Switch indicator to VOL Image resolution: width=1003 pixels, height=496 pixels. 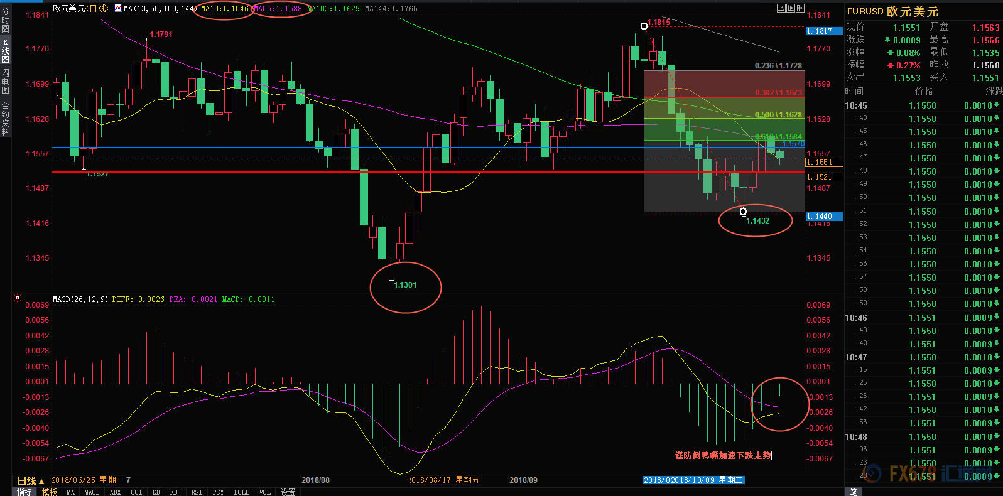265,492
